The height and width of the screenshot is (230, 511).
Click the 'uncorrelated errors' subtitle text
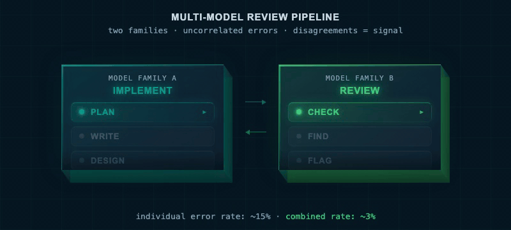pos(231,31)
